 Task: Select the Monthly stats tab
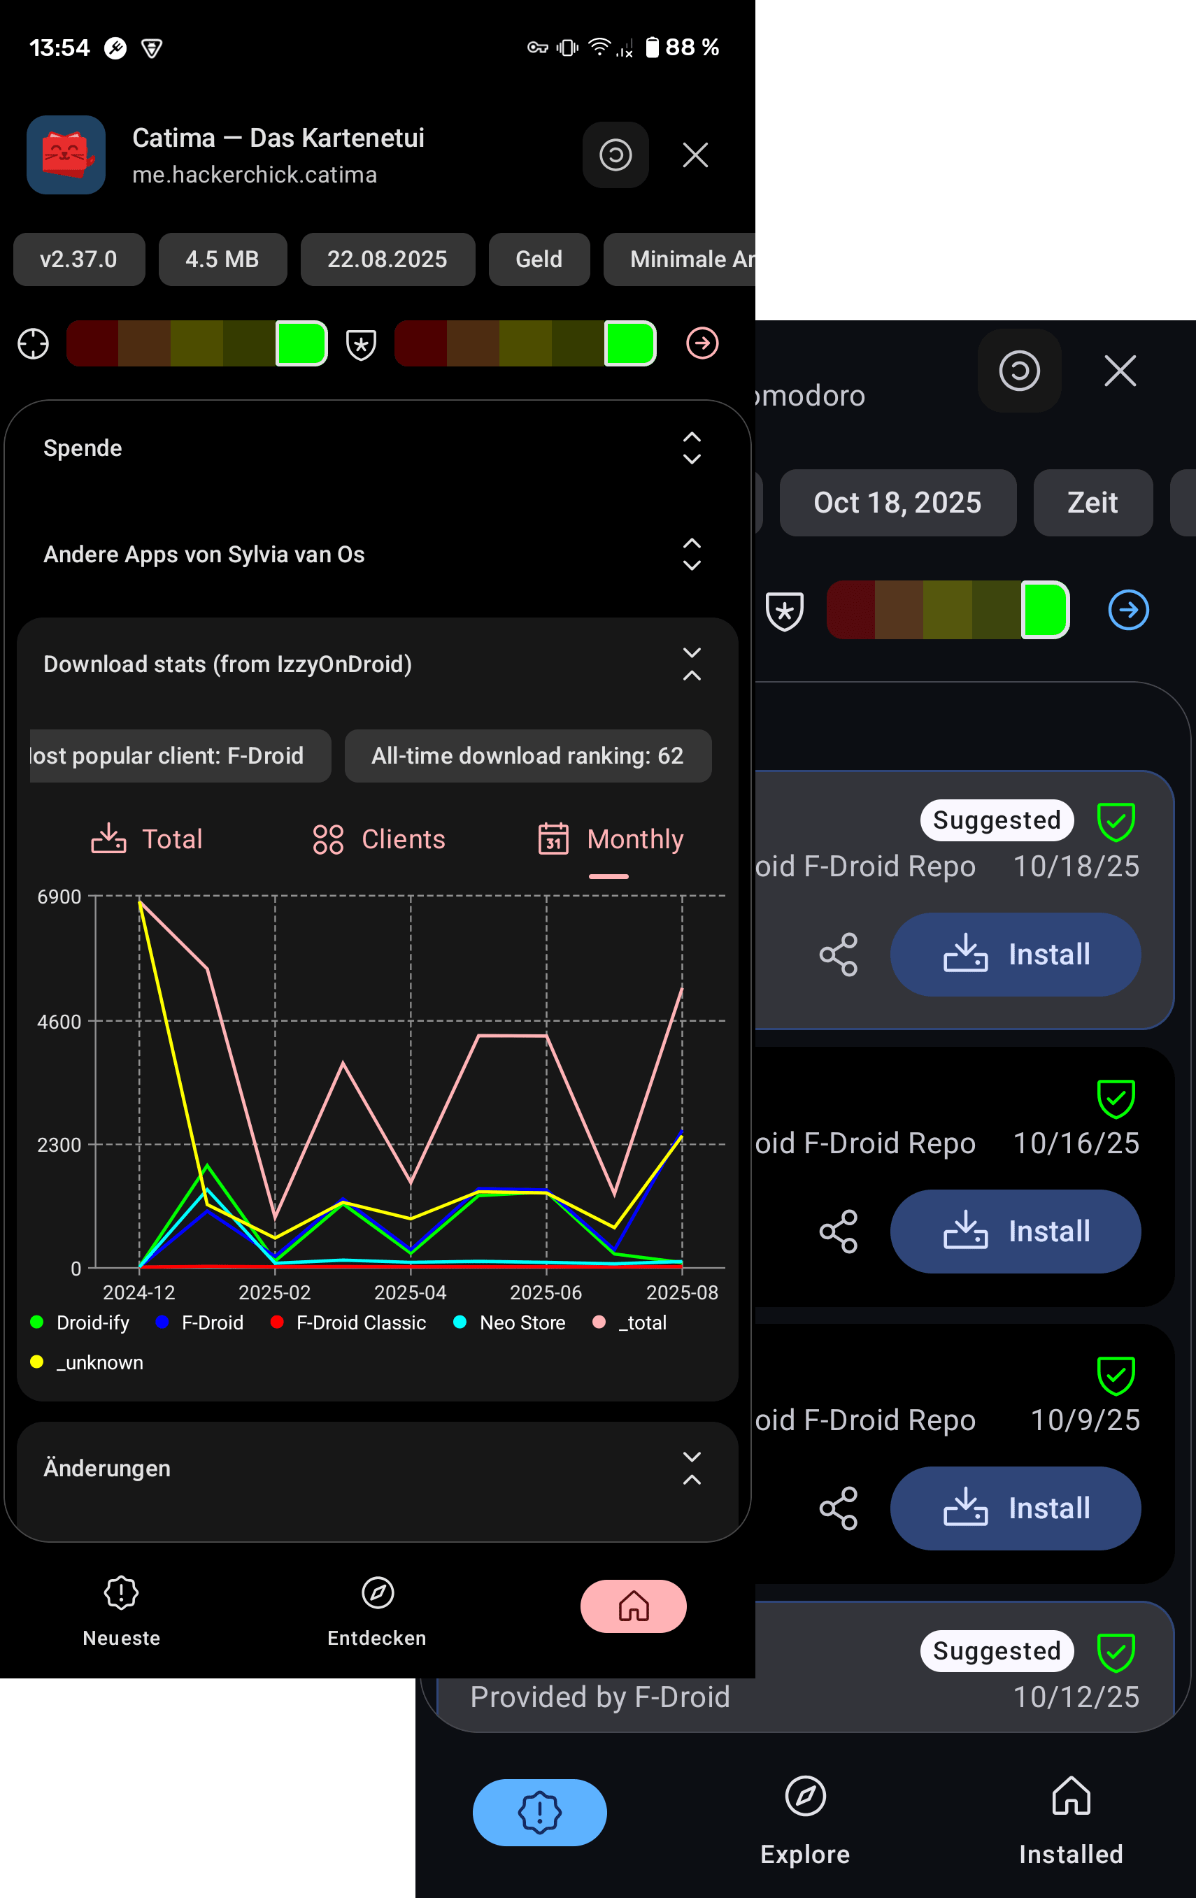tap(610, 839)
